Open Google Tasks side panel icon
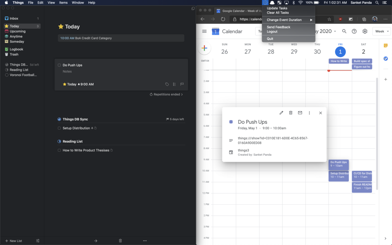The width and height of the screenshot is (392, 245). point(385,59)
